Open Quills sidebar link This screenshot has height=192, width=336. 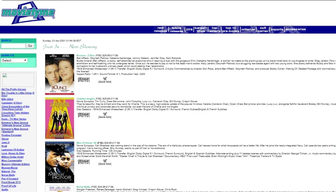(5, 190)
